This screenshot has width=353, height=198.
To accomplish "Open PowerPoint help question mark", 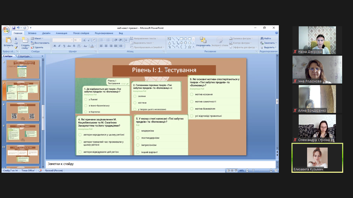I will click(x=277, y=33).
